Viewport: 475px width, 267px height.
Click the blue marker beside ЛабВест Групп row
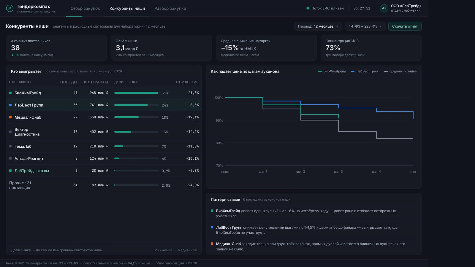tap(10, 105)
